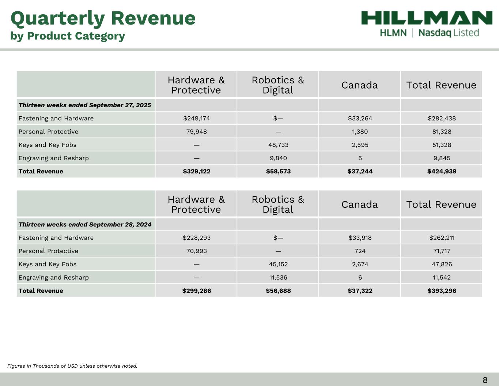Click the 79,948 Personal Protective value
The image size is (499, 386).
tap(196, 131)
